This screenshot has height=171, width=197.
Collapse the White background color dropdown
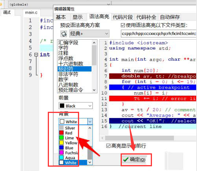(x=90, y=122)
